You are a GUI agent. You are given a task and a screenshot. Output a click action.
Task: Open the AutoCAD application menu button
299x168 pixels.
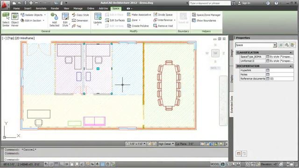tap(5, 5)
